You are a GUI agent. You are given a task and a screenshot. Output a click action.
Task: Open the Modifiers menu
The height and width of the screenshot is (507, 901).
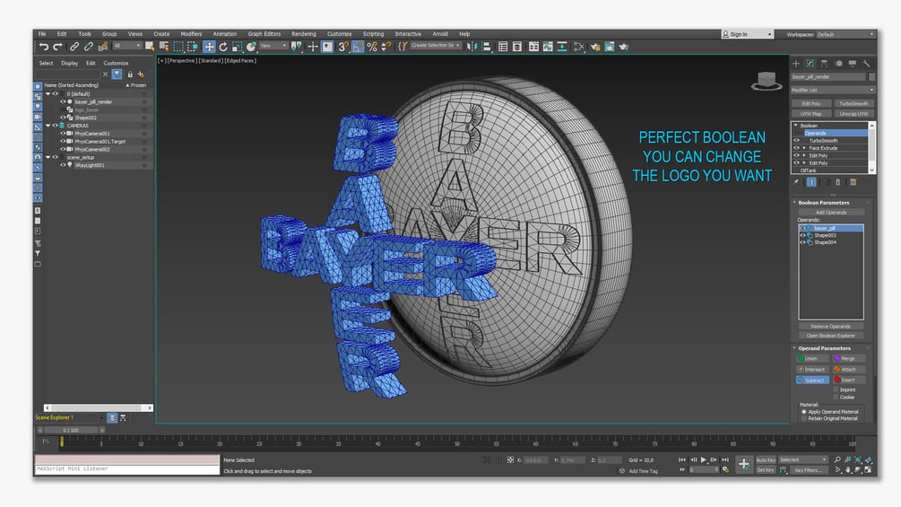click(x=191, y=34)
